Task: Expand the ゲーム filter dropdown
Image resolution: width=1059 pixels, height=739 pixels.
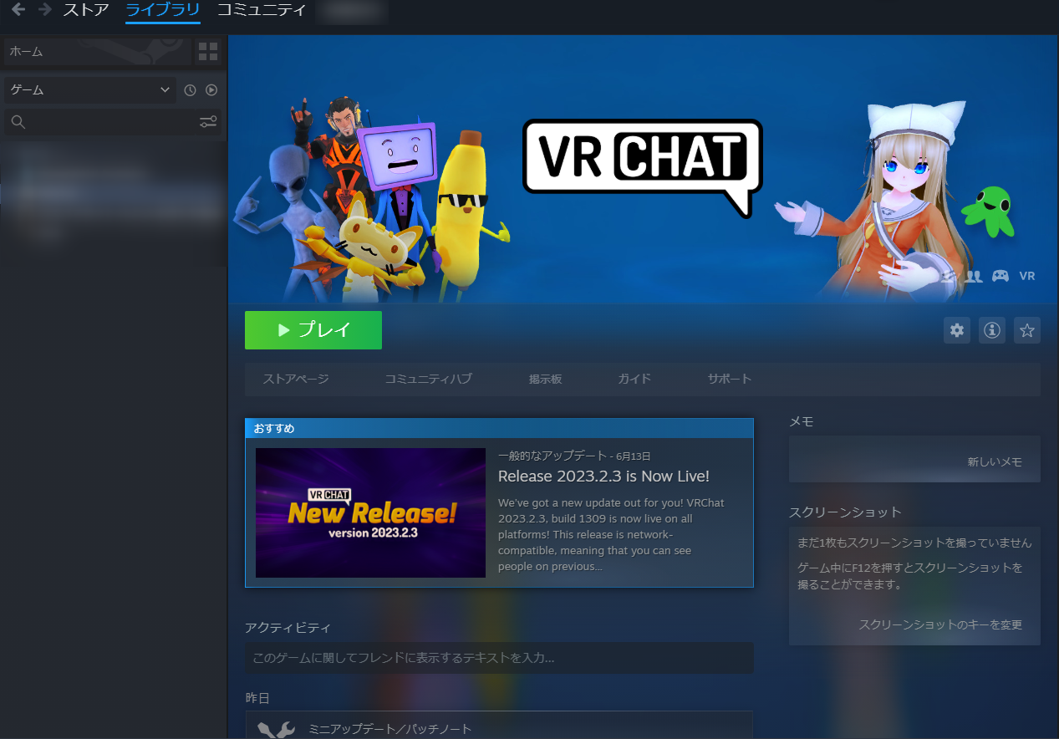Action: coord(90,90)
